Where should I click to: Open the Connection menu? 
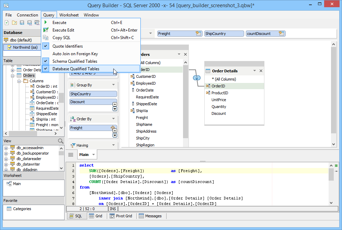(x=27, y=15)
